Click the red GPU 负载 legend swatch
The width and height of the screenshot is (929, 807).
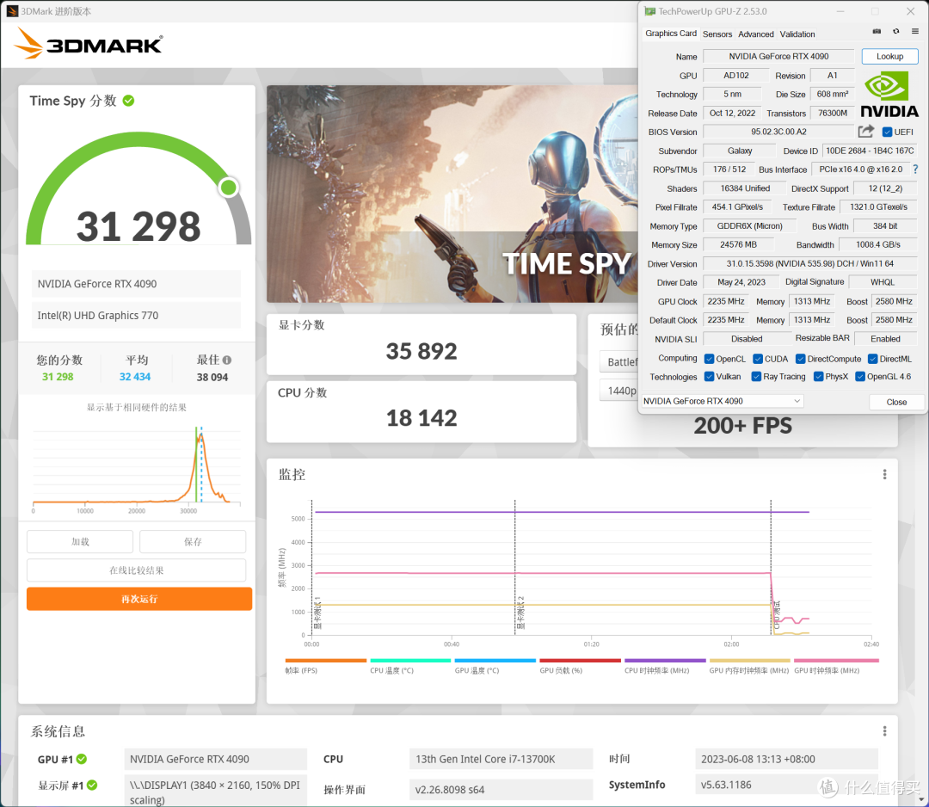tap(580, 660)
